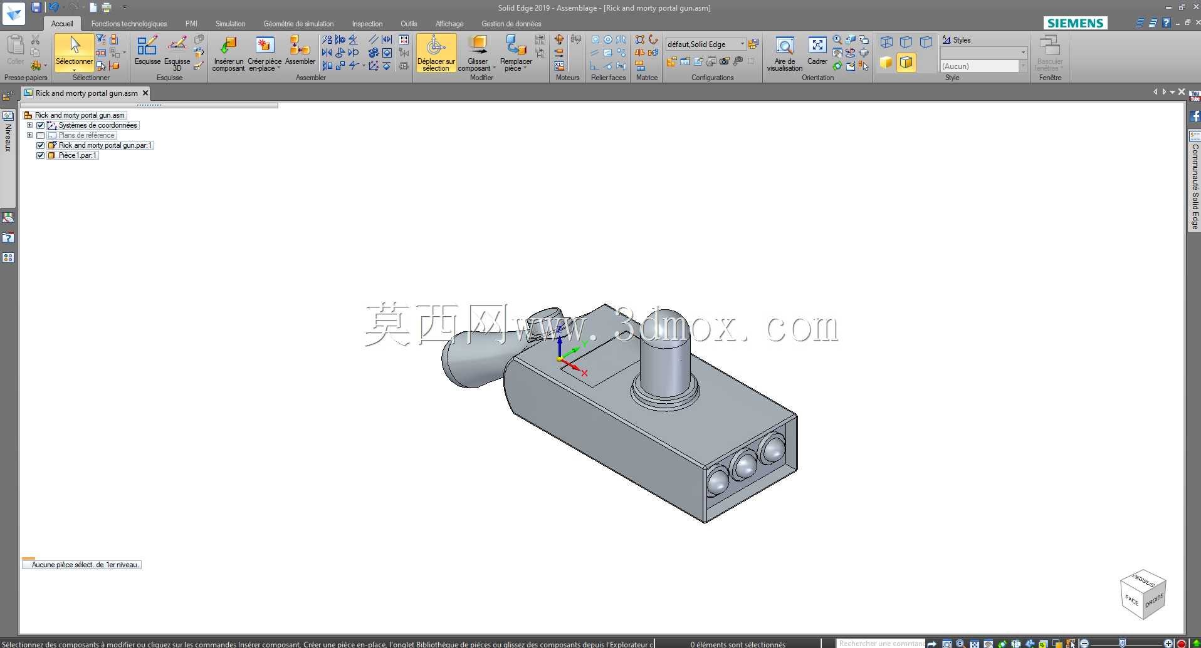This screenshot has width=1201, height=648.
Task: Click Rechercher une commande search field
Action: click(881, 643)
